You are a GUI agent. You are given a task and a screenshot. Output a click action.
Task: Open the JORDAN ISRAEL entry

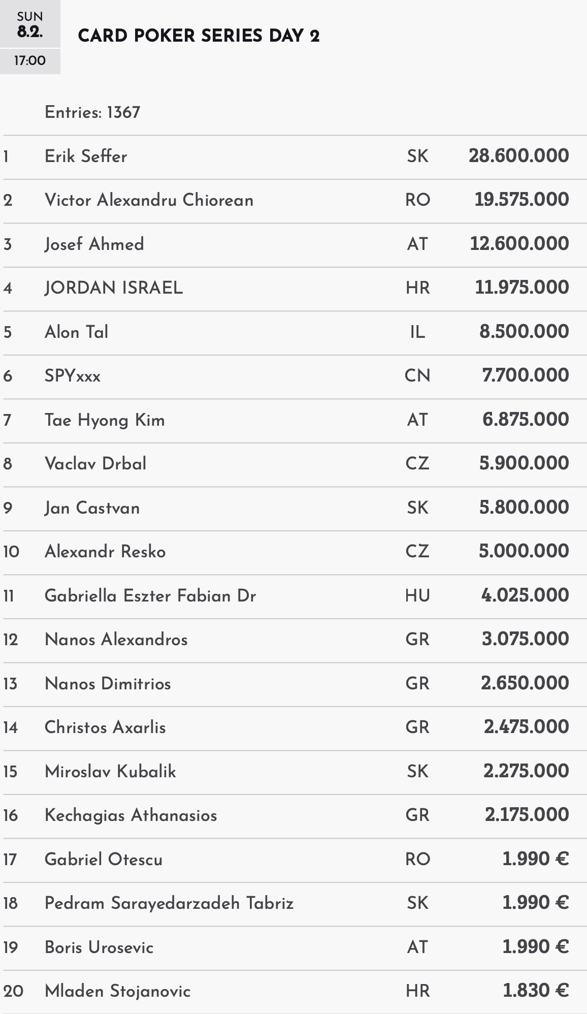tap(114, 288)
